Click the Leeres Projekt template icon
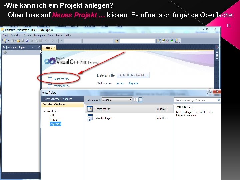 [90, 109]
